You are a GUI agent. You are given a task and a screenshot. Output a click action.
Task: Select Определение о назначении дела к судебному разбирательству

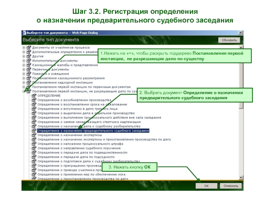[89, 126]
